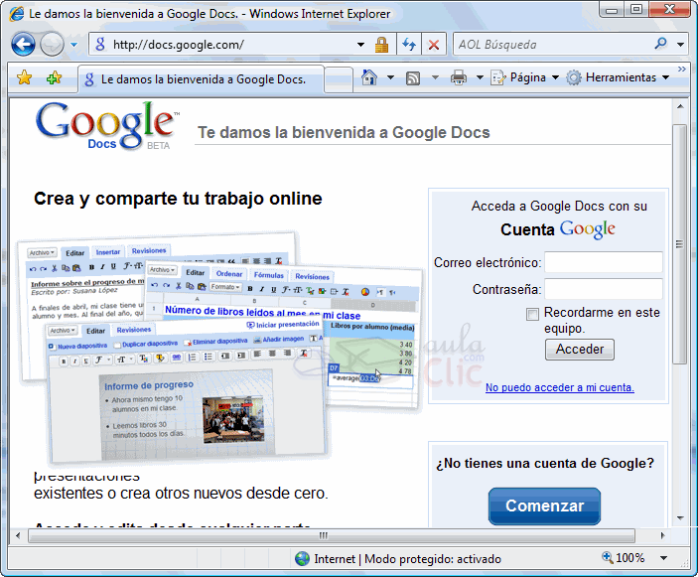Click header "Te damos la bienvenida a Google Docs"
Screen dimensions: 698x577
(x=344, y=133)
